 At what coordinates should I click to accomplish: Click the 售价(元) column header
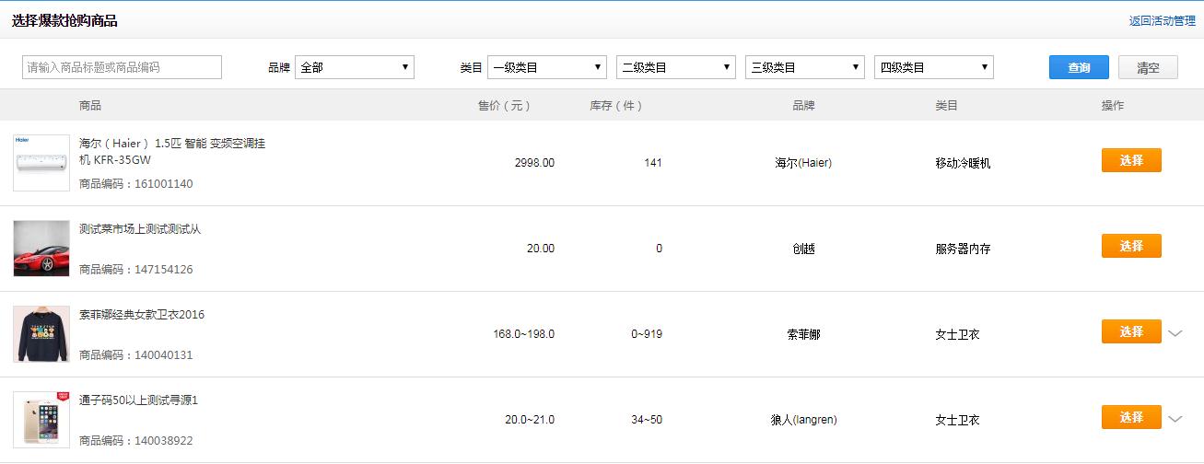point(504,106)
